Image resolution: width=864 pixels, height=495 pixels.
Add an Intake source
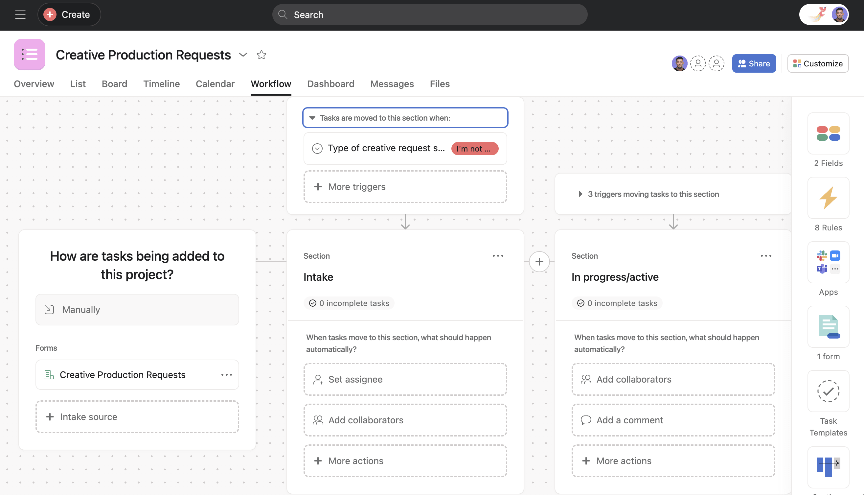137,417
